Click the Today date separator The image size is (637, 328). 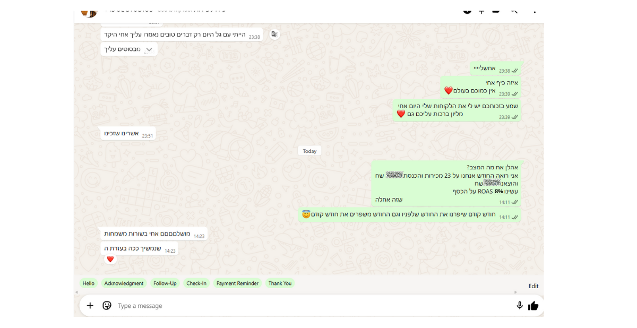[x=309, y=151]
